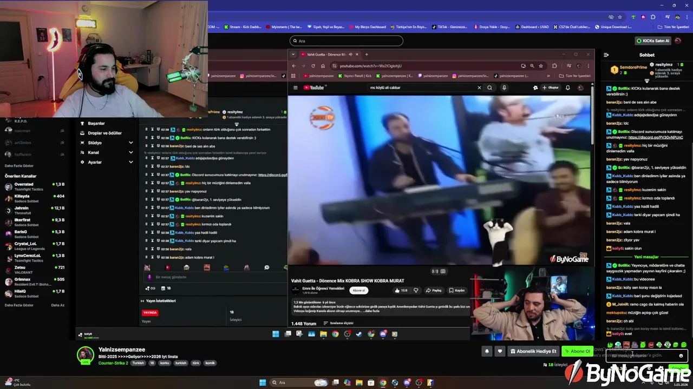Image resolution: width=693 pixels, height=389 pixels.
Task: Expand the 'Stüdyo' menu section
Action: [107, 143]
